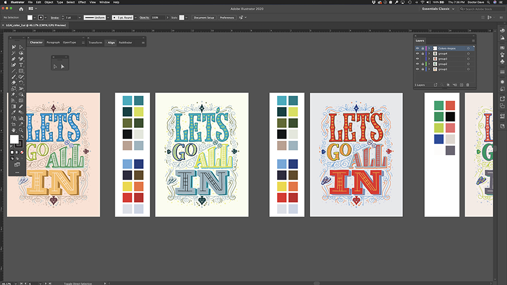Select the Pushpin Puppet Warp tool
Viewport: 507px width, 285px height.
14,95
